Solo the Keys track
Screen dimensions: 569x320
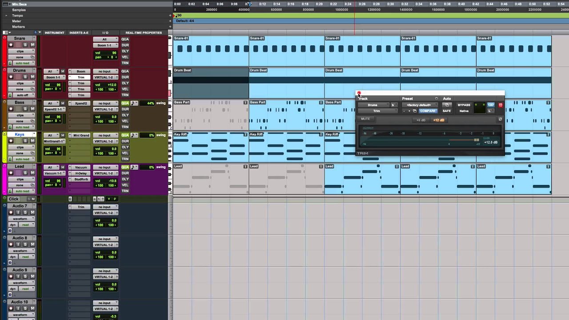(x=25, y=141)
